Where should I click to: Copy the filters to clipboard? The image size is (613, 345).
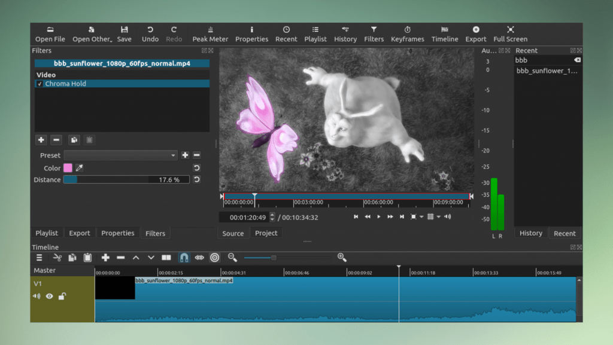pyautogui.click(x=74, y=140)
